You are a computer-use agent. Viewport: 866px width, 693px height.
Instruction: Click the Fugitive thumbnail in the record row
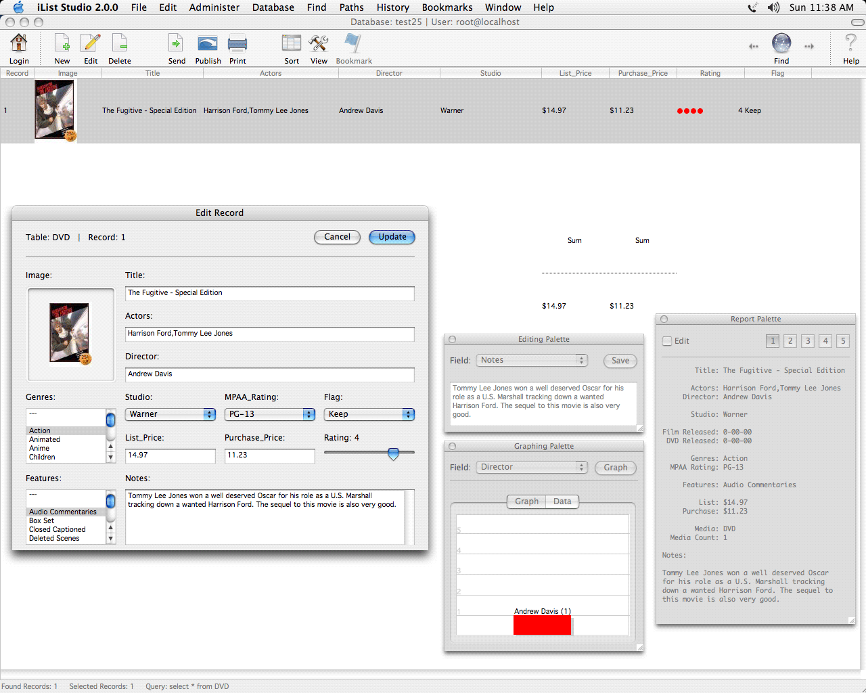tap(55, 110)
